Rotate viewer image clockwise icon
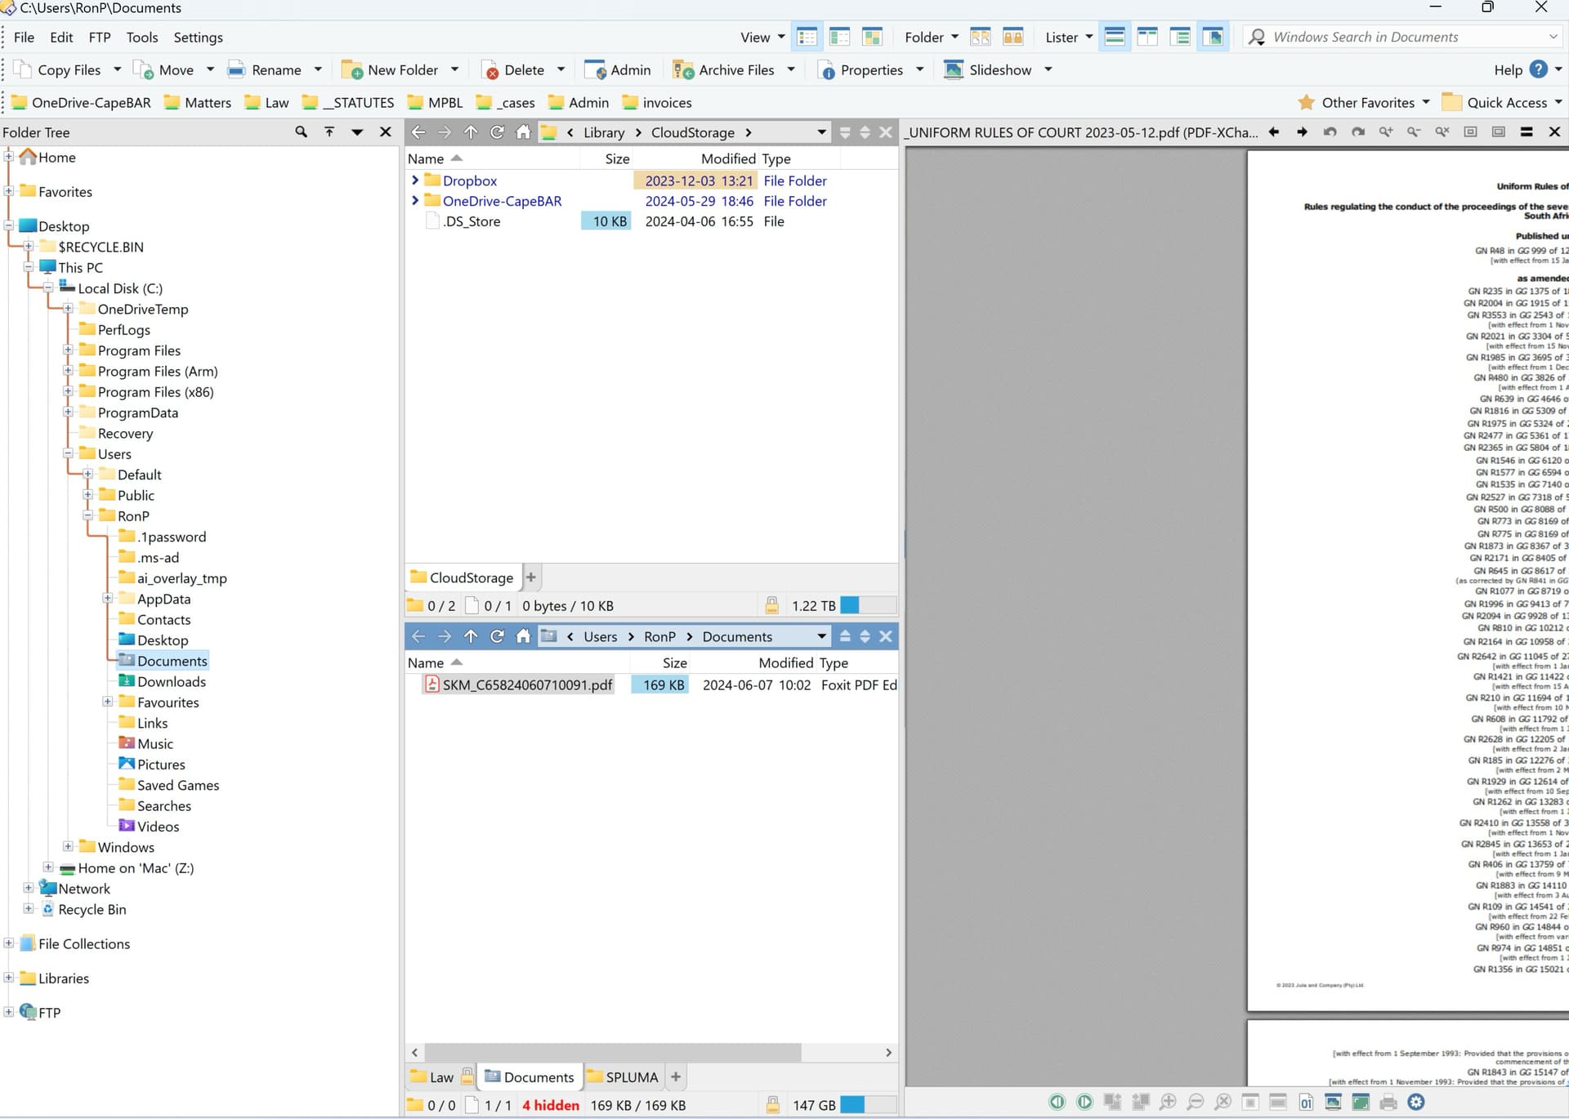 [x=1358, y=132]
